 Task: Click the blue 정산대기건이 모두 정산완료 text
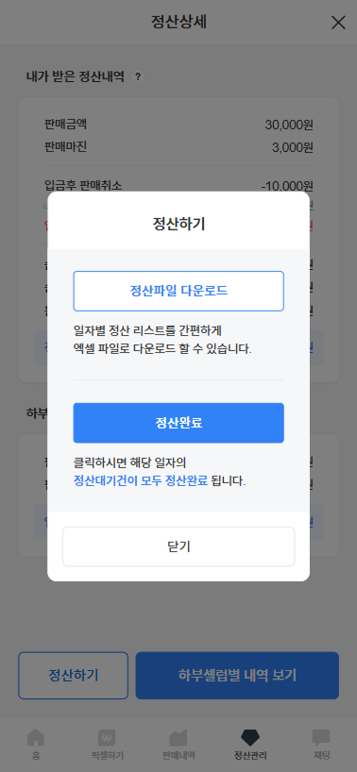pyautogui.click(x=141, y=480)
